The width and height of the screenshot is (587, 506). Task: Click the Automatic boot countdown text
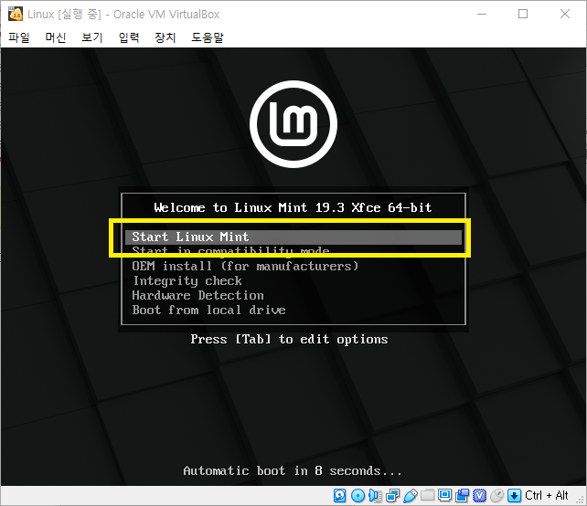click(293, 471)
